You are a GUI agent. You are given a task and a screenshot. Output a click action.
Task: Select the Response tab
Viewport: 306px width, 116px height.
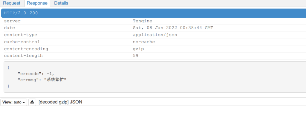click(37, 3)
